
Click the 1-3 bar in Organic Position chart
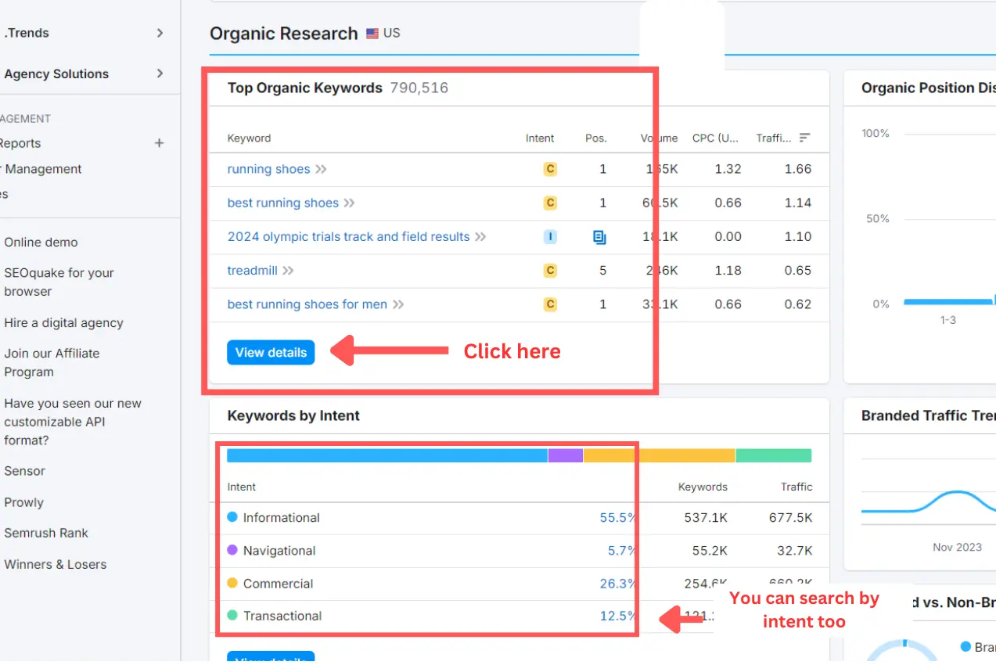click(947, 302)
